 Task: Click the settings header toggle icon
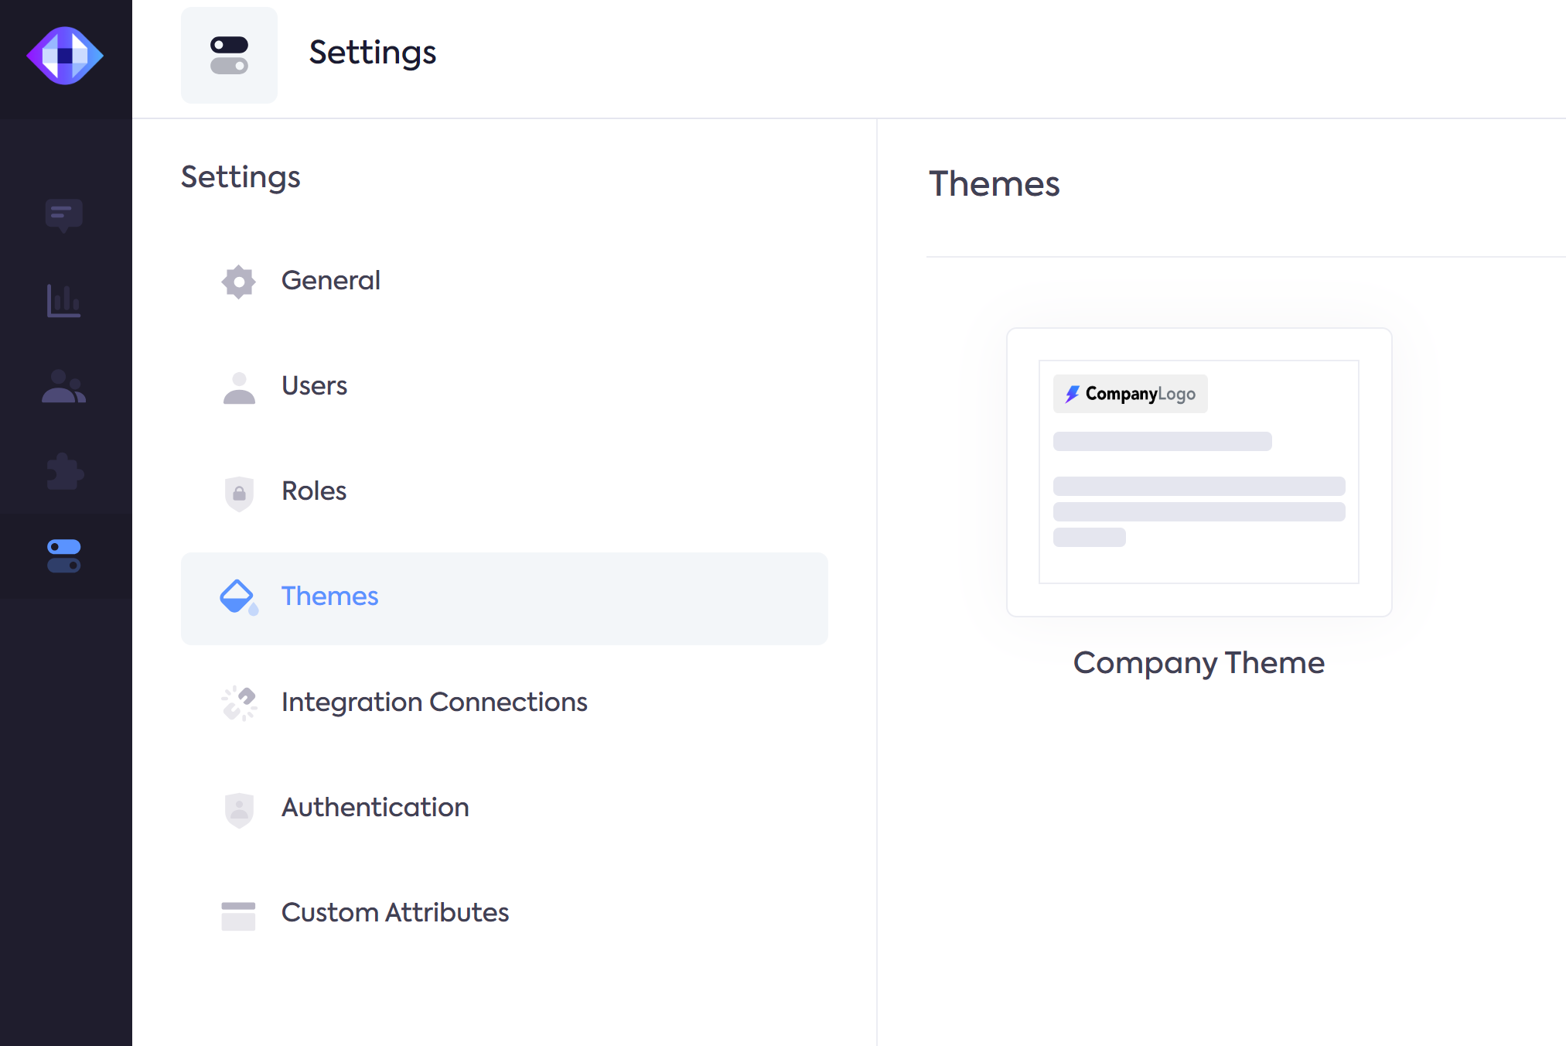coord(229,56)
